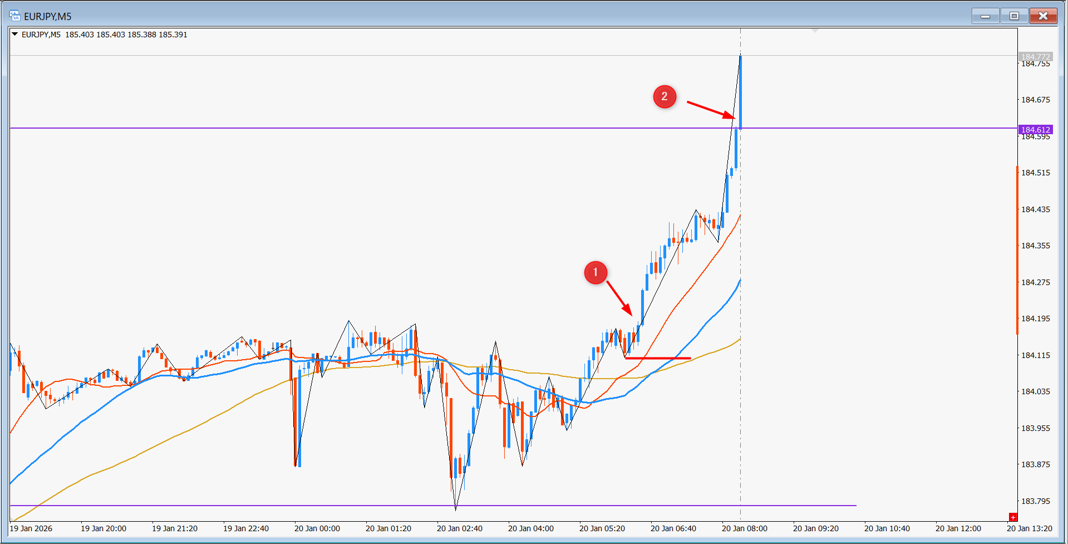Click the 184.275 price axis label
Viewport: 1068px width, 544px height.
pyautogui.click(x=1036, y=282)
